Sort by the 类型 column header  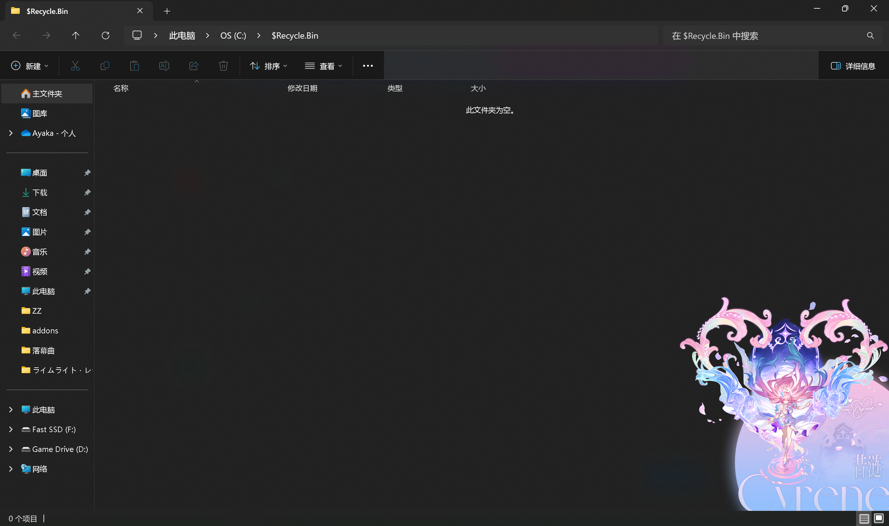(x=395, y=88)
